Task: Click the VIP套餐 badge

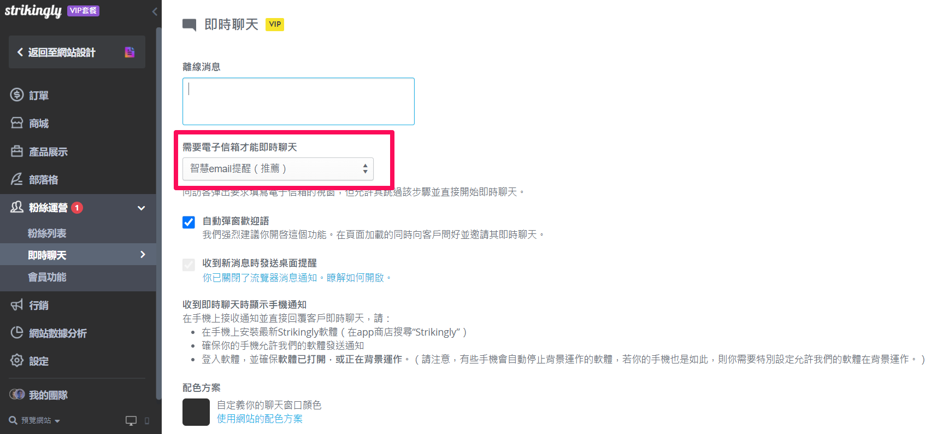Action: (x=83, y=10)
